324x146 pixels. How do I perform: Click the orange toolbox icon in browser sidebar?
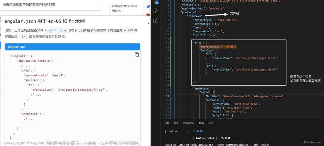pyautogui.click(x=148, y=15)
